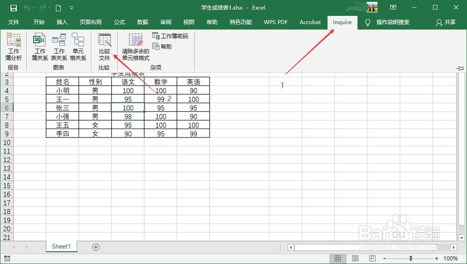This screenshot has height=264, width=467.
Task: Switch to the 开始 ribbon tab
Action: tap(39, 22)
